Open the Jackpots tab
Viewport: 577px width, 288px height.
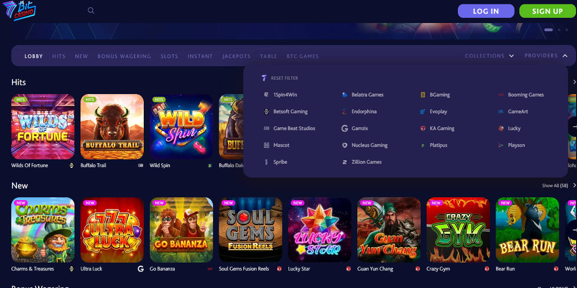click(x=236, y=56)
